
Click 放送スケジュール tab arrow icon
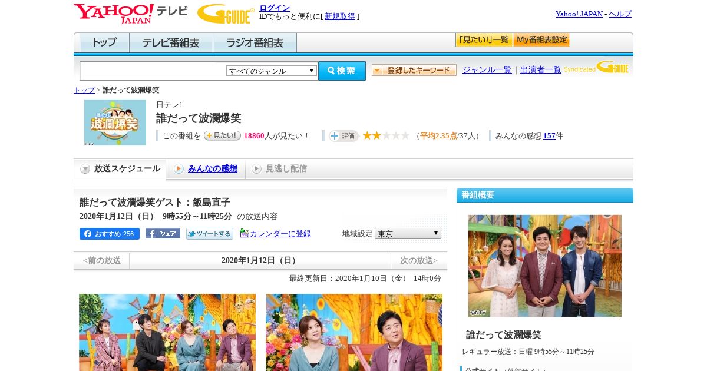point(85,169)
